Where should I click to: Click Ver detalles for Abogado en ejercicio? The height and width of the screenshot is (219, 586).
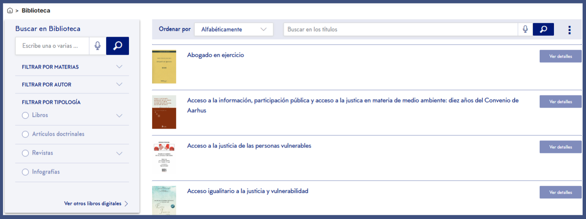[x=560, y=56]
